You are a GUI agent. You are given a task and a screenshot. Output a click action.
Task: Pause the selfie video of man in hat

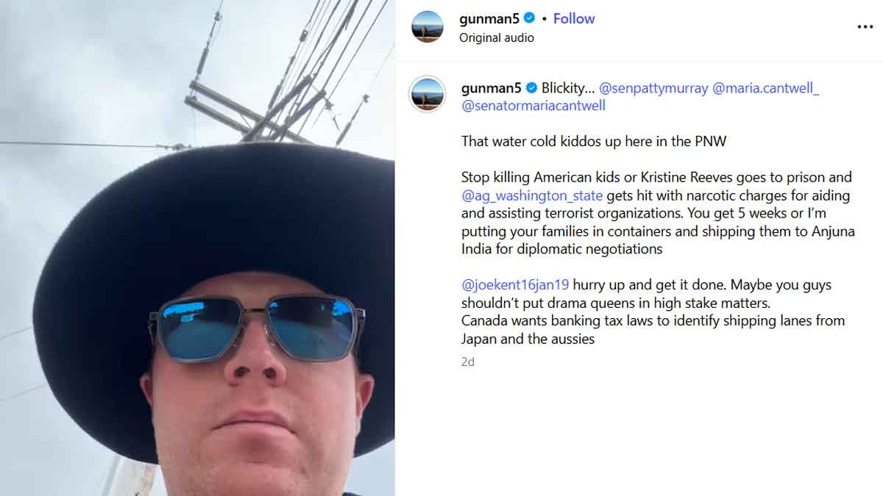pos(197,248)
